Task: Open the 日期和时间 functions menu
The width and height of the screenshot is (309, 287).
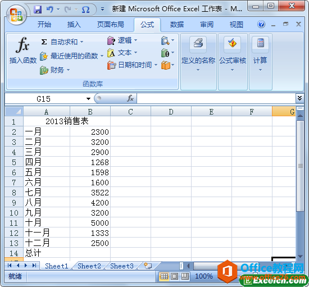Action: (x=133, y=65)
